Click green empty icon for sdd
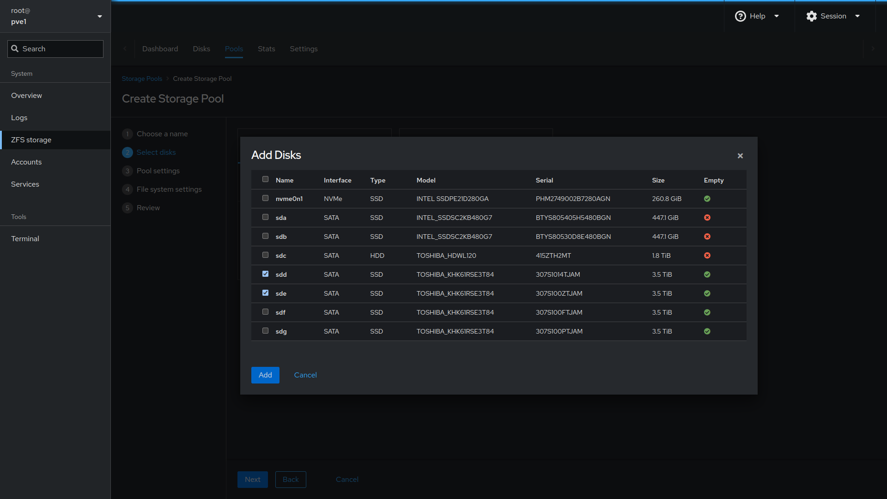This screenshot has width=887, height=499. point(707,274)
